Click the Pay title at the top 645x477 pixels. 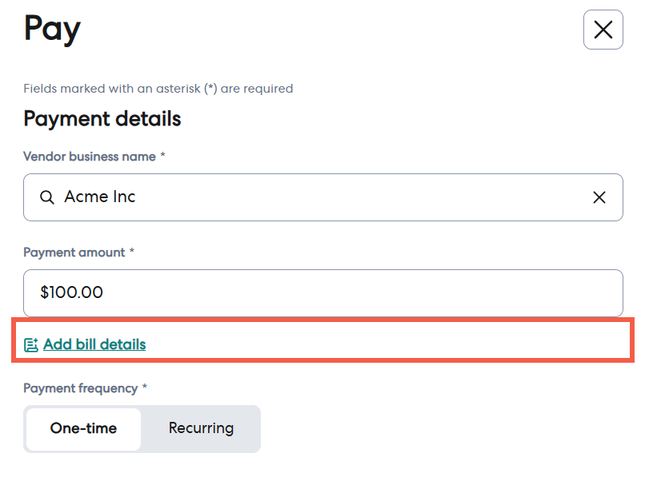[52, 29]
